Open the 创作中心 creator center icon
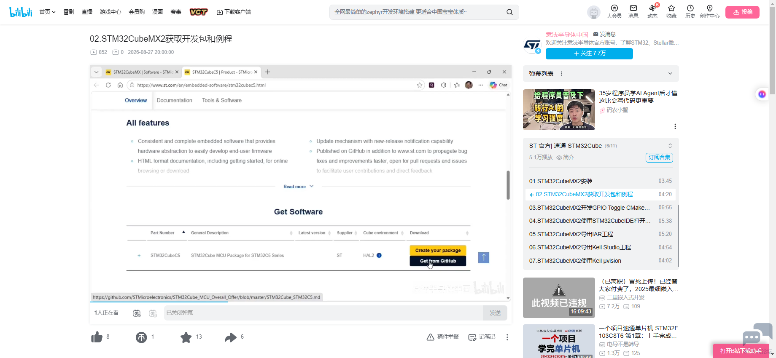The height and width of the screenshot is (358, 776). tap(710, 12)
